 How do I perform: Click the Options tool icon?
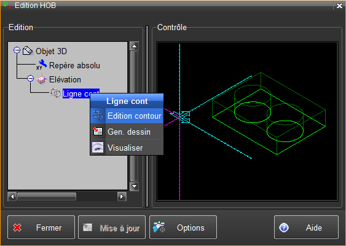pos(159,228)
